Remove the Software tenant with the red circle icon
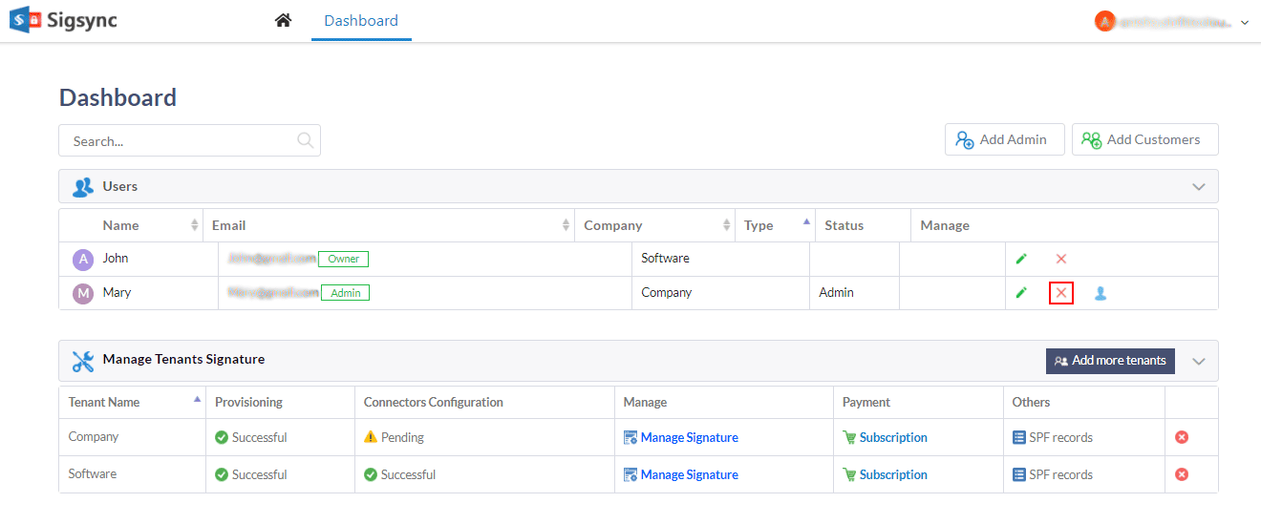1261x524 pixels. pos(1182,474)
